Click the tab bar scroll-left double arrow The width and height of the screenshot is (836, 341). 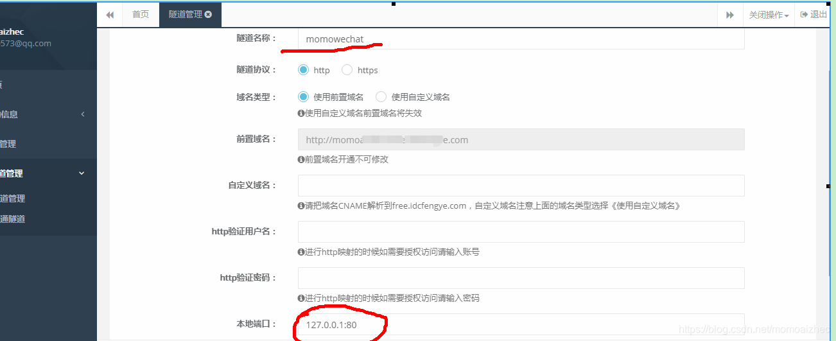tap(110, 15)
